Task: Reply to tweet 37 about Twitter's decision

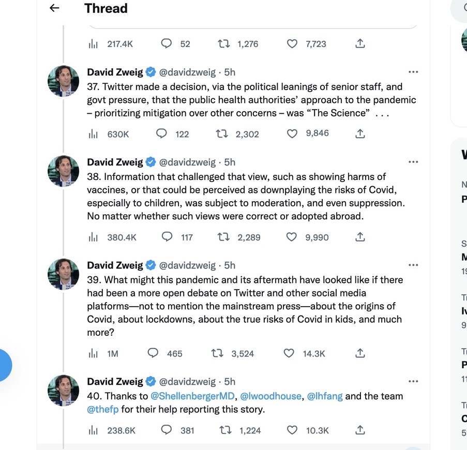Action: (x=162, y=134)
